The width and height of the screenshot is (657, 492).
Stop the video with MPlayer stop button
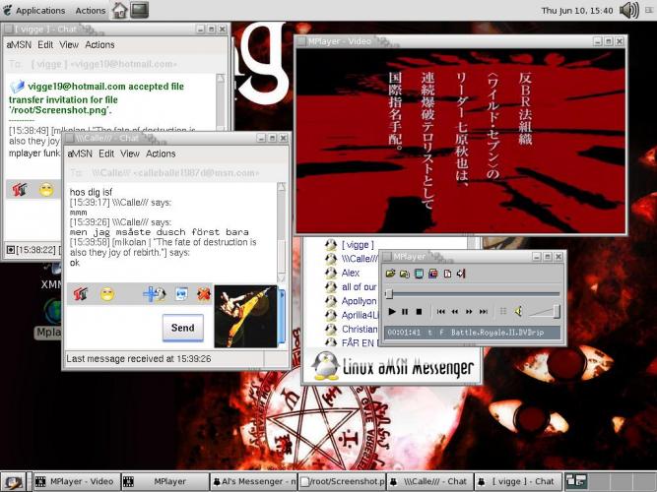(419, 311)
